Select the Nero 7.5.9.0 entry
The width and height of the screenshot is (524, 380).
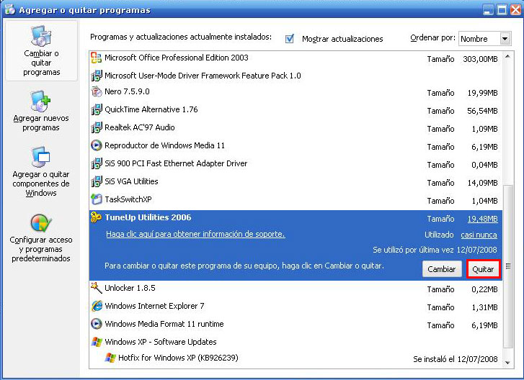coord(296,92)
